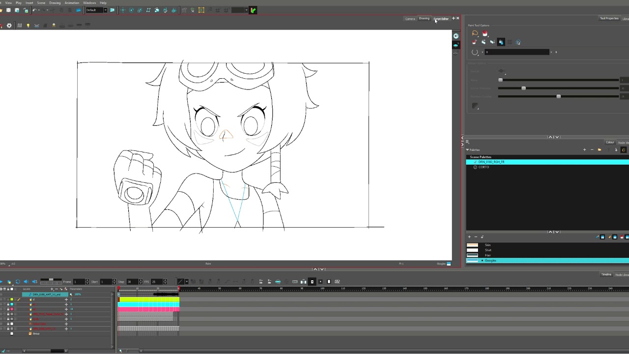Select the Shirt colour swatch

click(x=472, y=250)
